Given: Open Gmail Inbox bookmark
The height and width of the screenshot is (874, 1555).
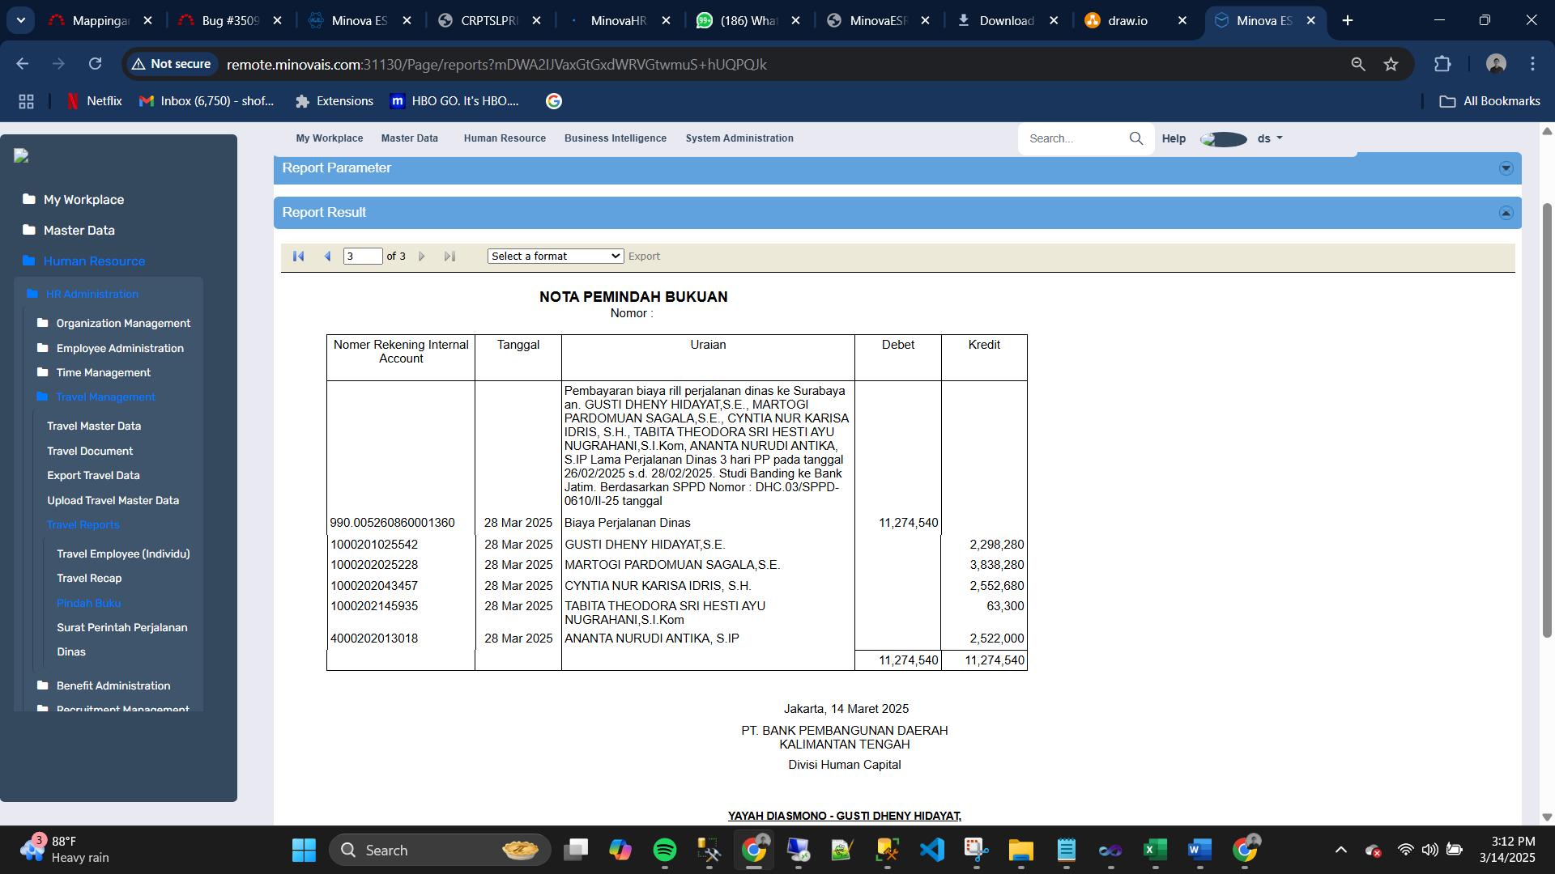Looking at the screenshot, I should (207, 101).
